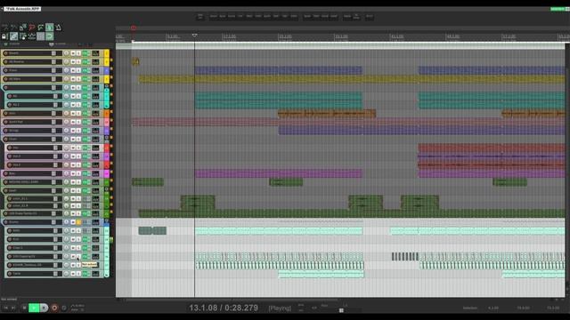
Task: Select the first magenta Bass media item
Action: (279, 174)
